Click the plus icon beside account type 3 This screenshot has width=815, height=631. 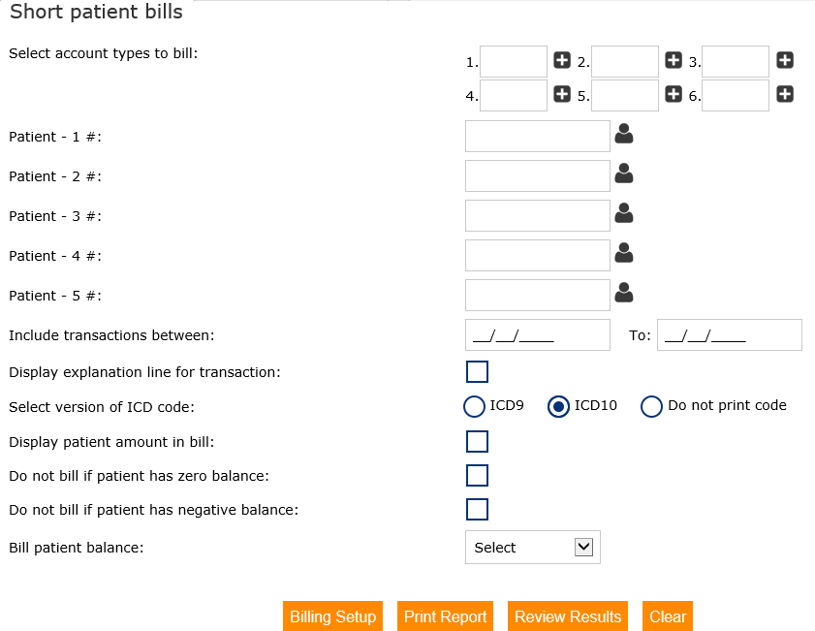[785, 60]
